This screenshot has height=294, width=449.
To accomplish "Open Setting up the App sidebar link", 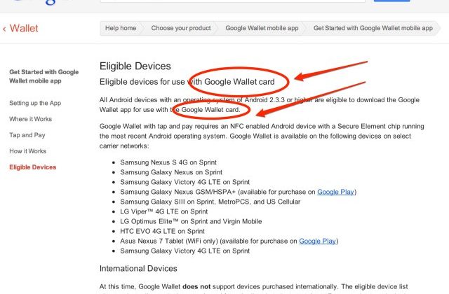I will (35, 103).
